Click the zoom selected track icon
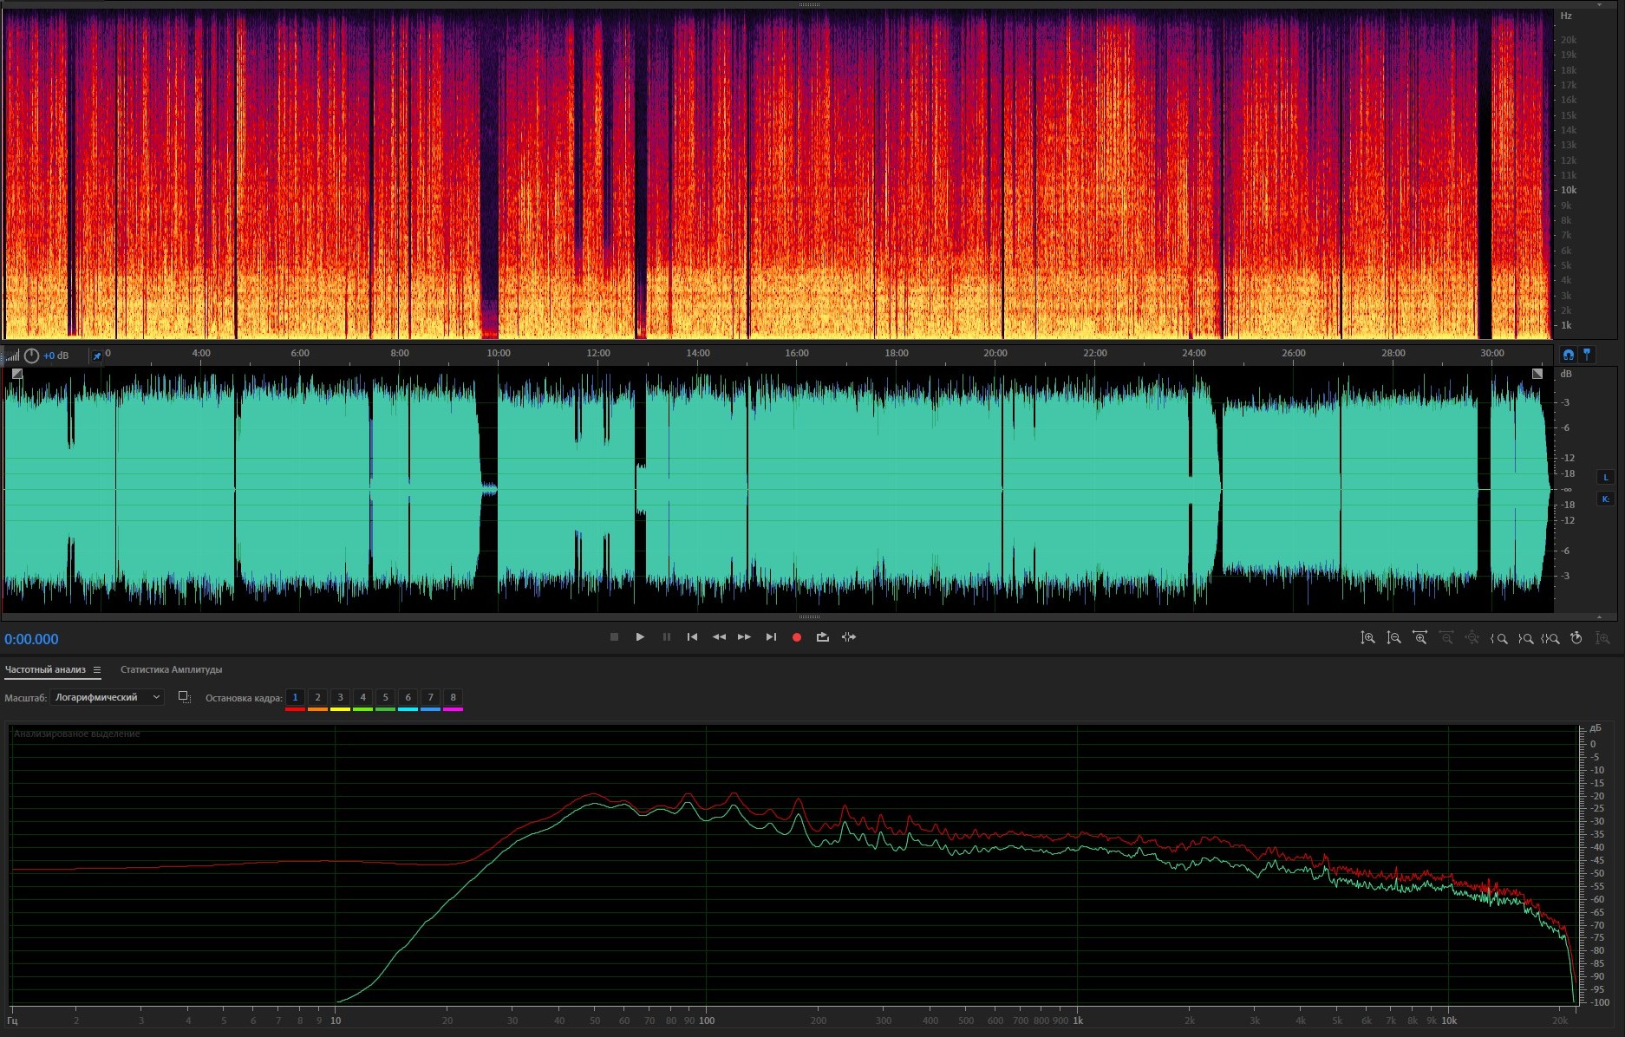The image size is (1625, 1037). pos(1602,638)
